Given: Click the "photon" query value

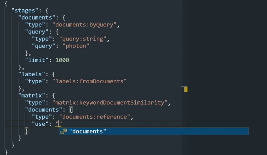Looking at the screenshot, I should click(x=76, y=46).
